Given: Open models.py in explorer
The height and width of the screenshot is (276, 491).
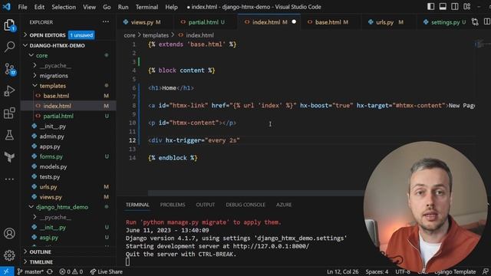Looking at the screenshot, I should (68, 166).
